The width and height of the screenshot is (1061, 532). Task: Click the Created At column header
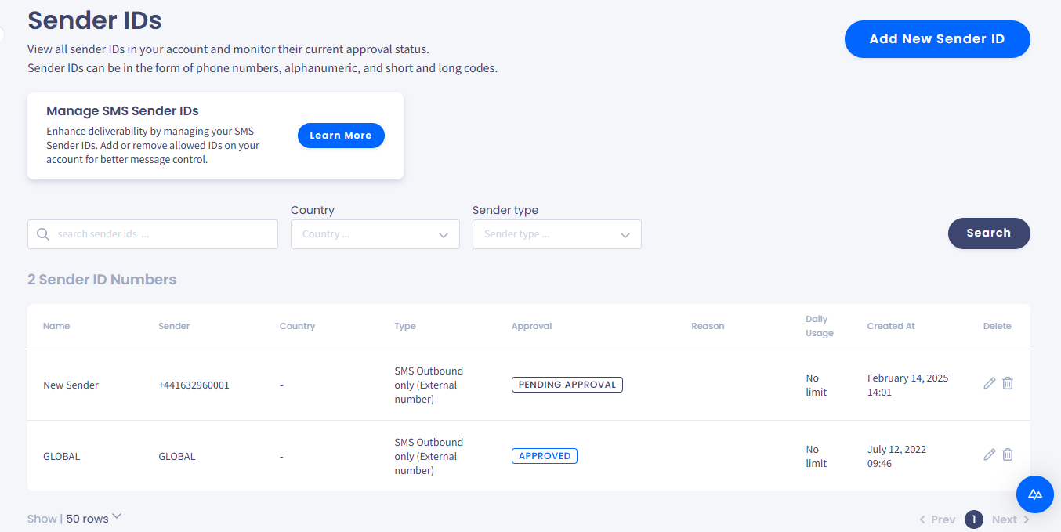point(891,326)
